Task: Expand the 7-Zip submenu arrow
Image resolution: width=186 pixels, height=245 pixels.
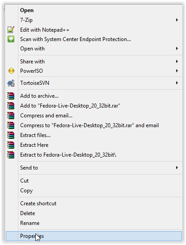Action: click(x=177, y=20)
